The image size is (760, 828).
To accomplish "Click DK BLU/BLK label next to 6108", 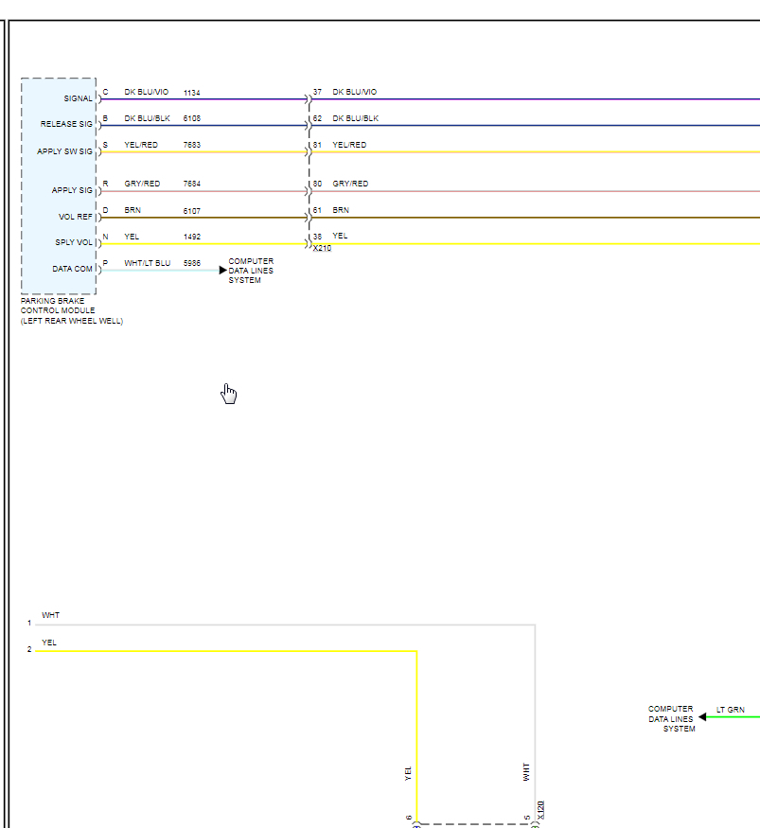I will tap(147, 118).
